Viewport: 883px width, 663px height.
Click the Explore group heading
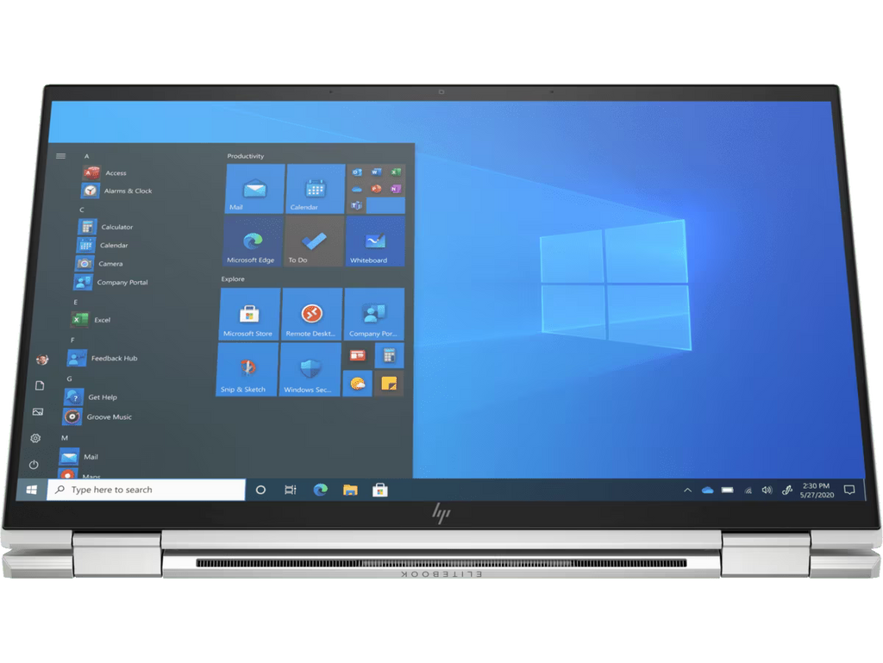233,278
